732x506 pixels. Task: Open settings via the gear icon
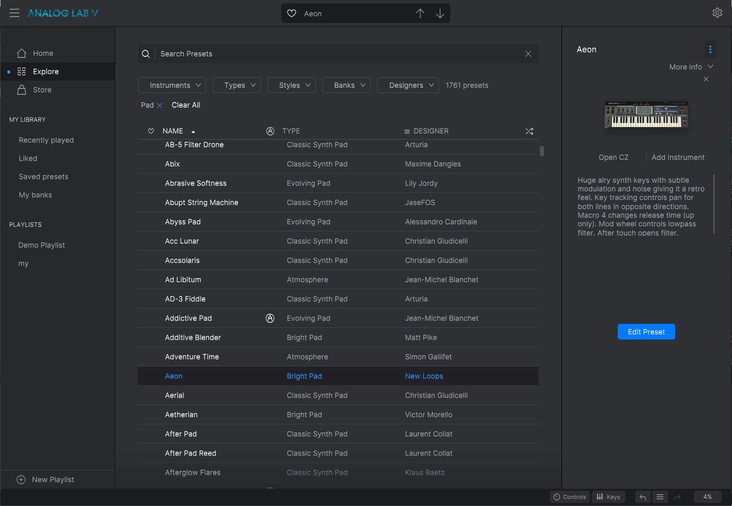717,13
